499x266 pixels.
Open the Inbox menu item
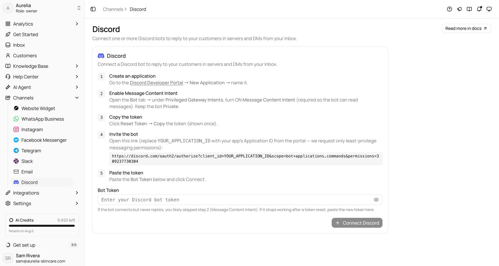(x=42, y=45)
